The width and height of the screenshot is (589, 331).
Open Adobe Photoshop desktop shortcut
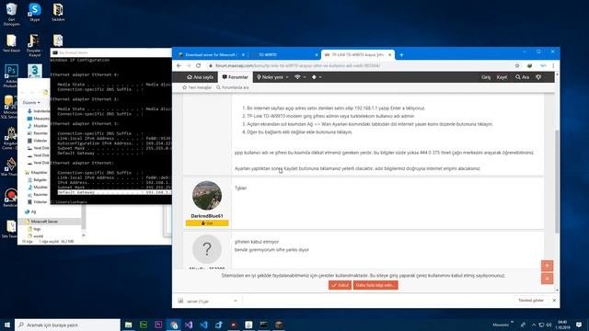pyautogui.click(x=11, y=76)
